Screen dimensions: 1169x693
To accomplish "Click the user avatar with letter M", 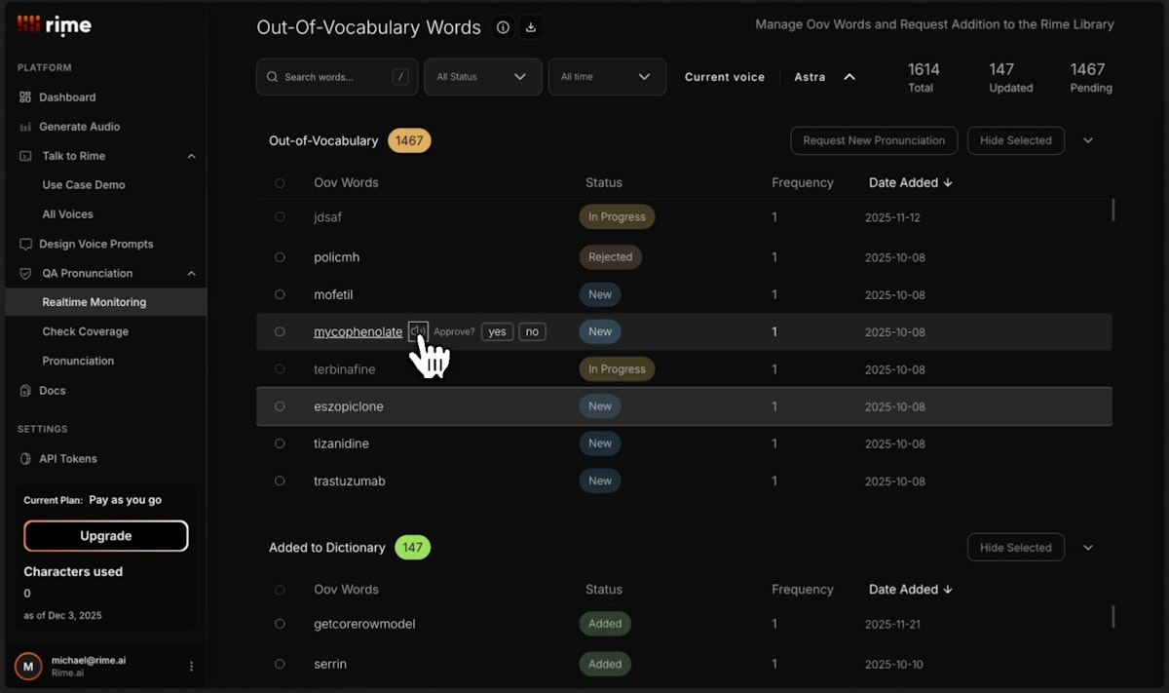I will pyautogui.click(x=28, y=667).
